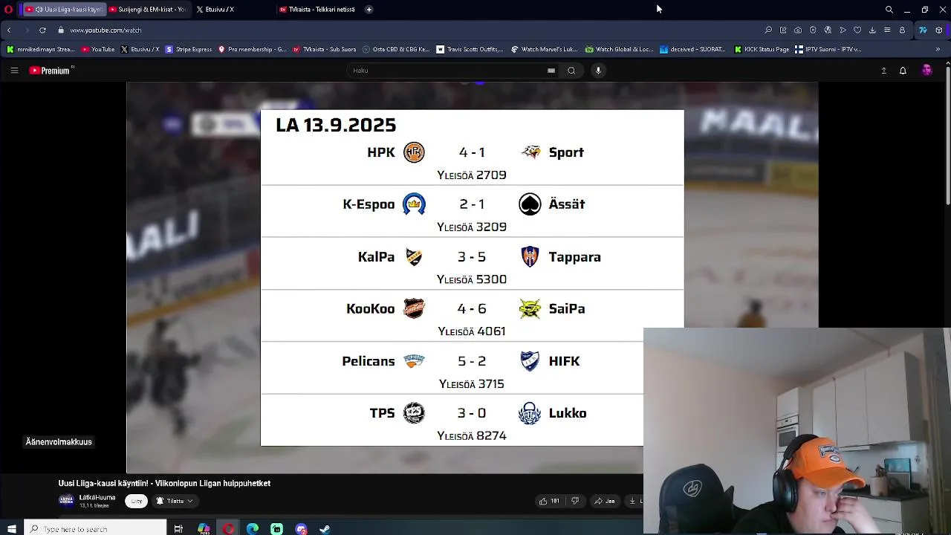This screenshot has height=535, width=951.
Task: Click the site security padlock icon
Action: tap(61, 30)
